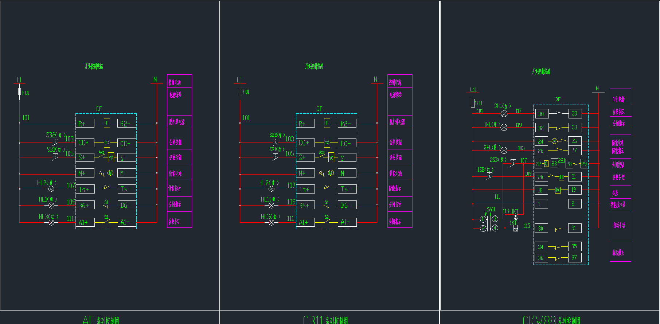Select M+ terminal box in CB11 diagram
This screenshot has width=660, height=324.
click(305, 173)
